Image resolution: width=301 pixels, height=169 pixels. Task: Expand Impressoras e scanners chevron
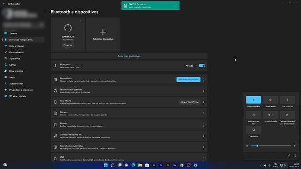point(204,91)
